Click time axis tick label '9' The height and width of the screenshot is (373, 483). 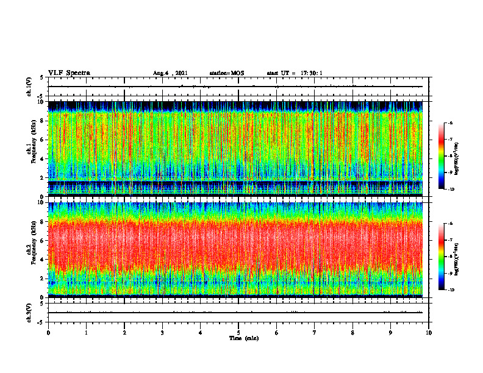390,333
